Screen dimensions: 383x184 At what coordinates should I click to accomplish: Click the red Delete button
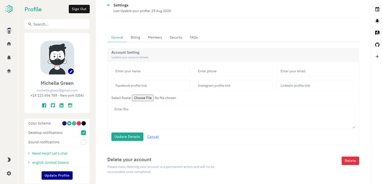[x=350, y=161]
